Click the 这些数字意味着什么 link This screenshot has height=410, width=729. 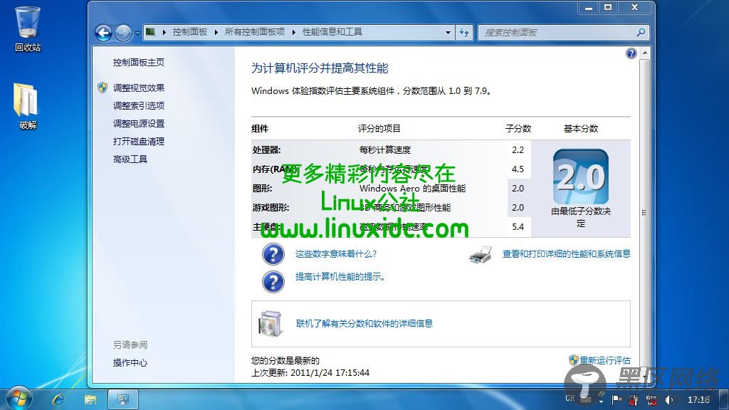point(336,254)
